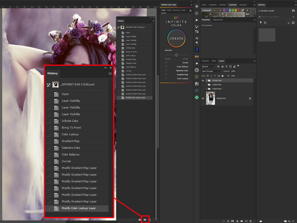297x223 pixels.
Task: Open the Info panel icon
Action: coord(197,13)
